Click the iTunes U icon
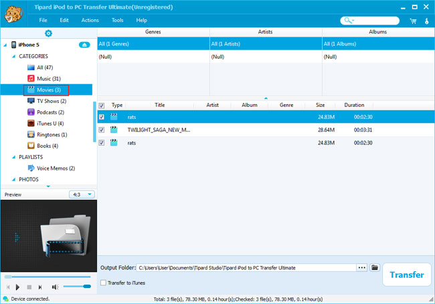The image size is (435, 304). [x=31, y=123]
